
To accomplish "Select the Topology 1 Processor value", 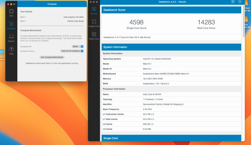I will pos(153,99).
